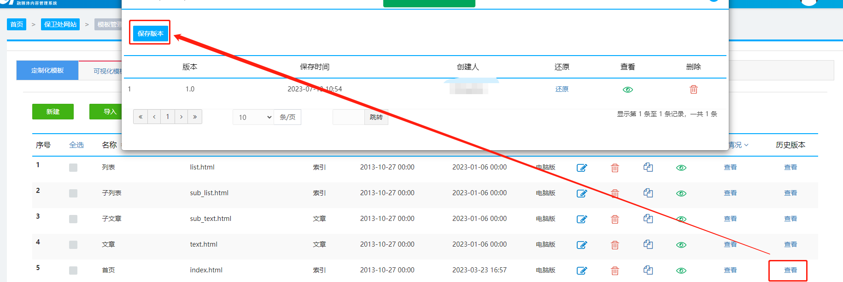The image size is (843, 282).
Task: Click the edit icon for index.html row
Action: [582, 271]
